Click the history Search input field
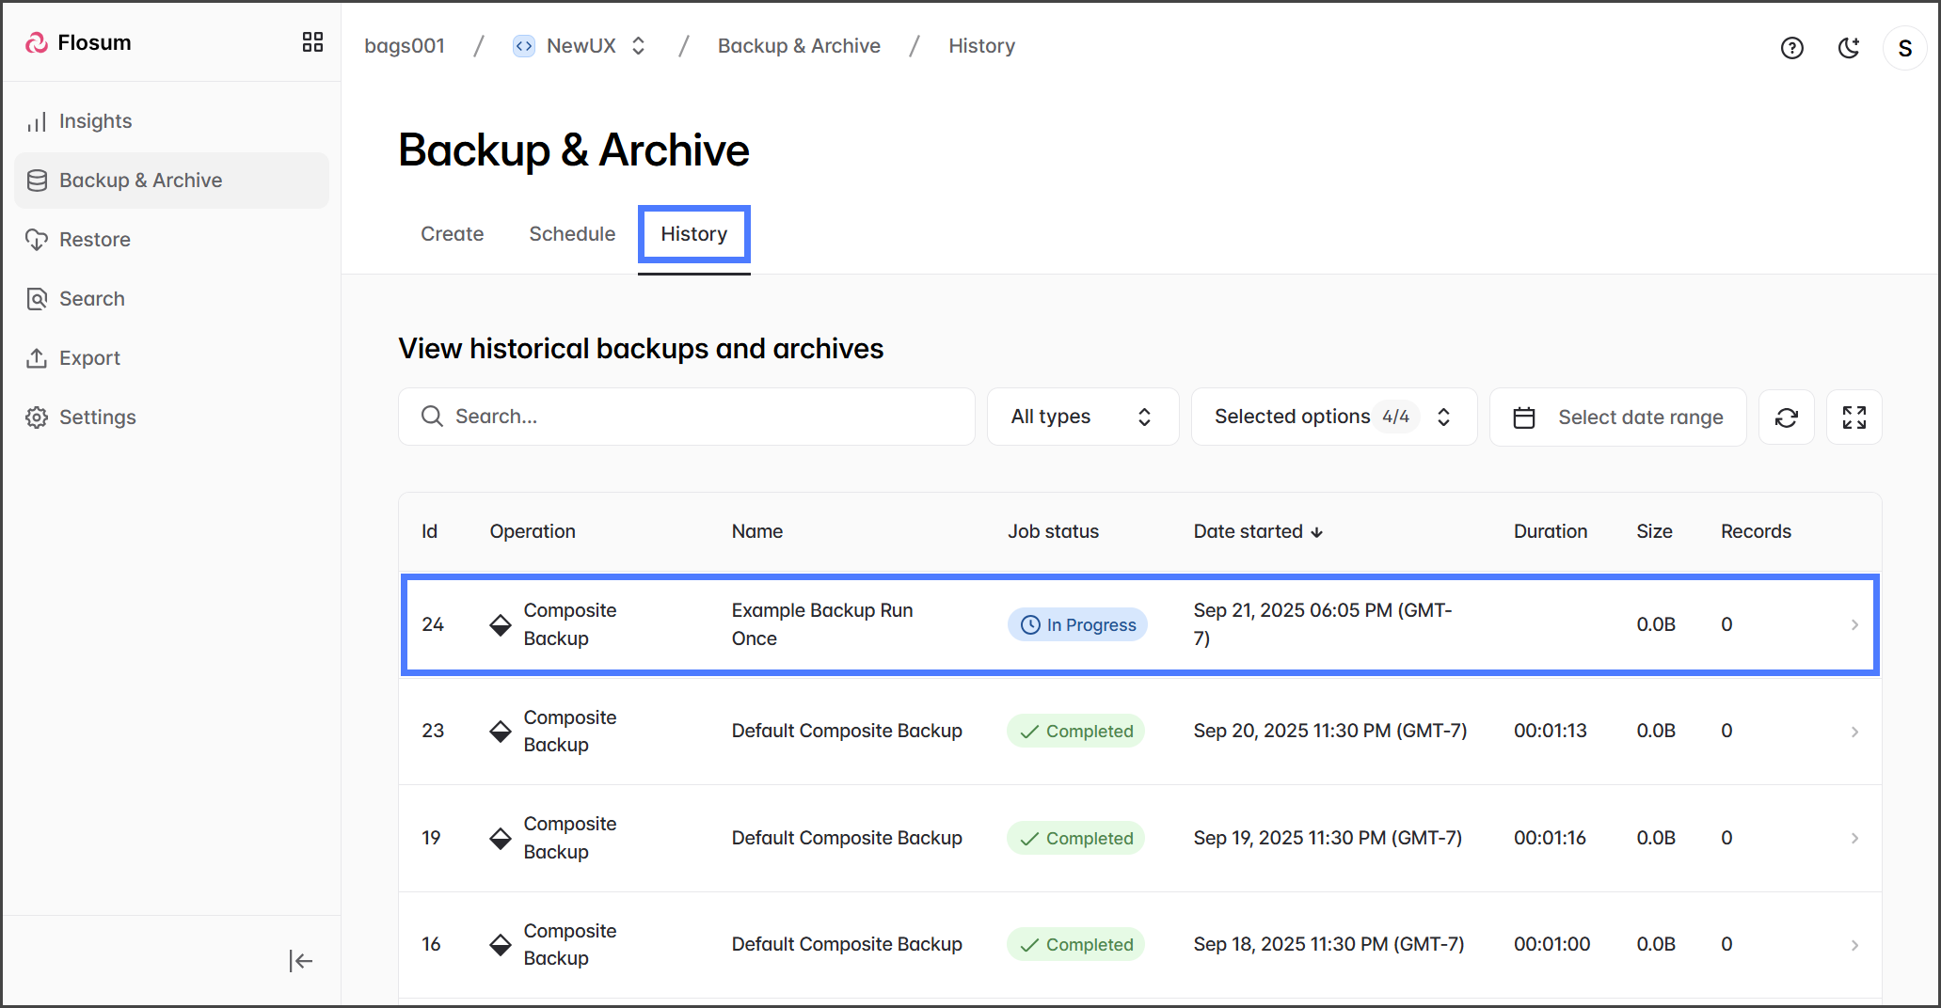Viewport: 1941px width, 1008px height. click(687, 417)
